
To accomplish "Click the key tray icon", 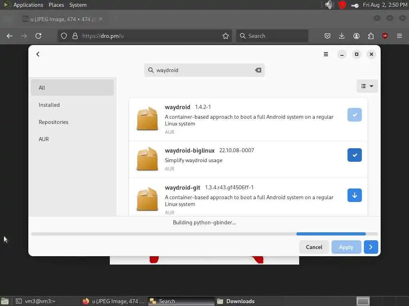I will point(355,5).
